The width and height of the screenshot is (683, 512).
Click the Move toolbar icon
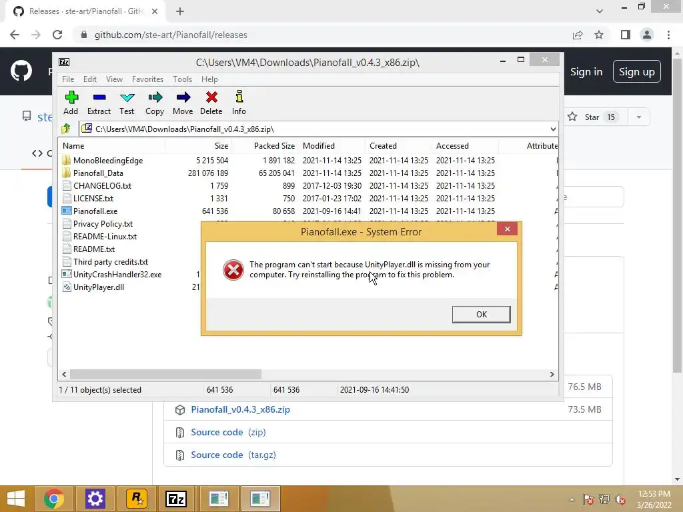183,97
